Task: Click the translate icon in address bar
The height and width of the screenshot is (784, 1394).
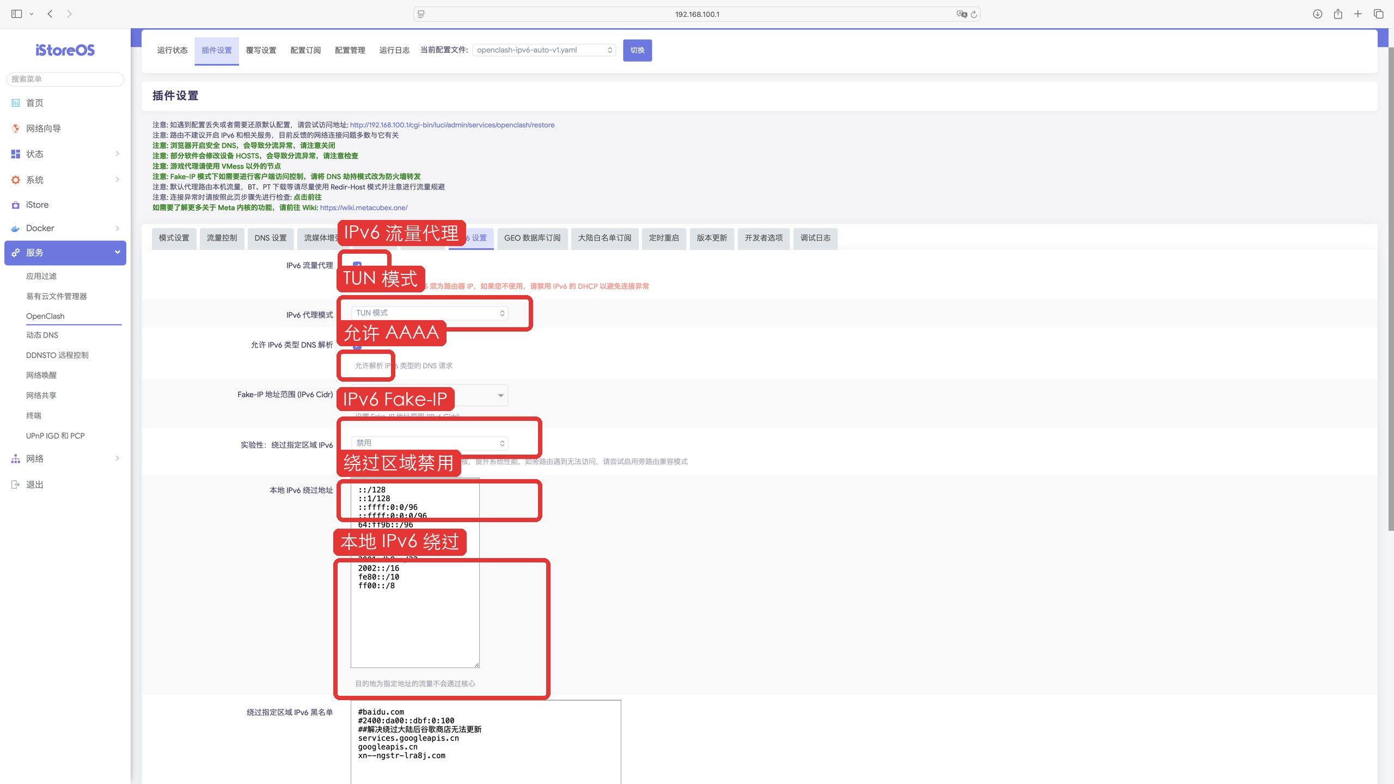Action: coord(962,14)
